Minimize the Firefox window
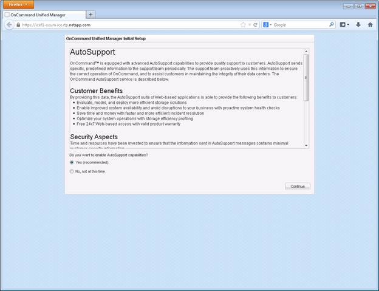 click(349, 6)
